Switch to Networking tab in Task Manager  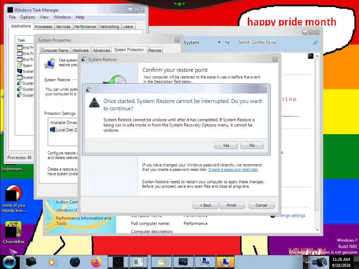(x=109, y=27)
